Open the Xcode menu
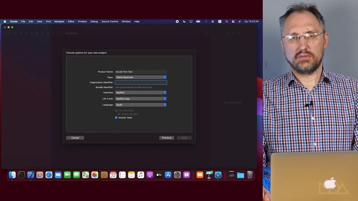 click(x=13, y=21)
